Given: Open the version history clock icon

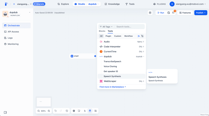Looking at the screenshot, I should click(x=67, y=111).
